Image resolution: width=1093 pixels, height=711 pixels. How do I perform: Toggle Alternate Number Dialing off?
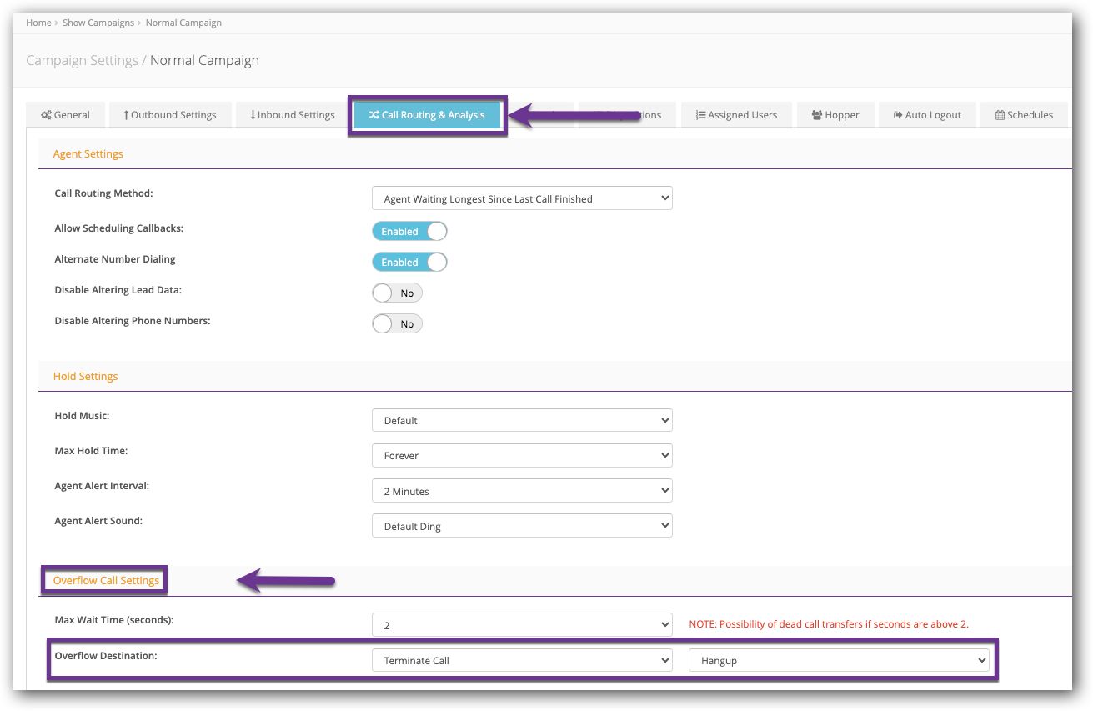pyautogui.click(x=409, y=262)
